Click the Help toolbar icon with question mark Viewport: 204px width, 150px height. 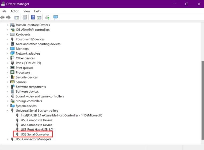33,18
